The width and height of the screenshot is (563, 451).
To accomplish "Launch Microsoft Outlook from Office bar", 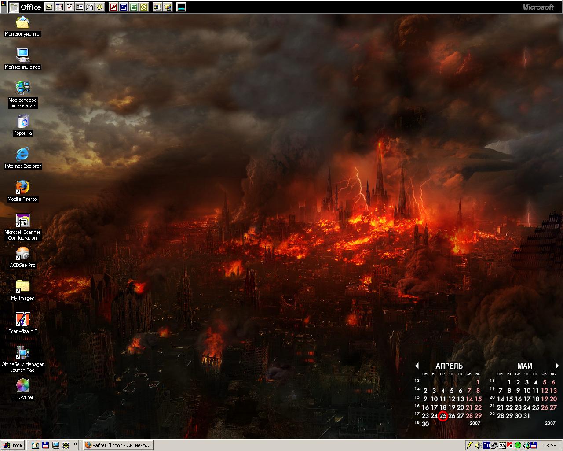I will tap(144, 7).
